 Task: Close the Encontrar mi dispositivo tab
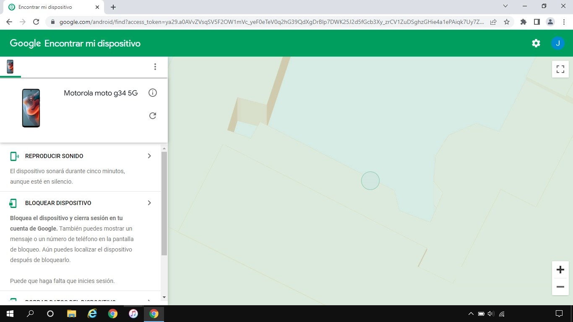pyautogui.click(x=97, y=7)
